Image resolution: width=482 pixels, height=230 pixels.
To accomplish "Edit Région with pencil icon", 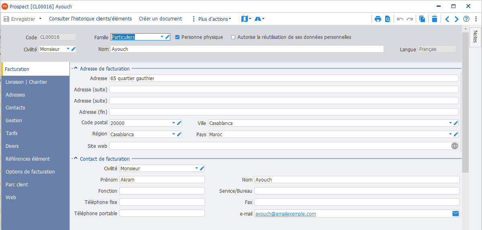I will 180,134.
